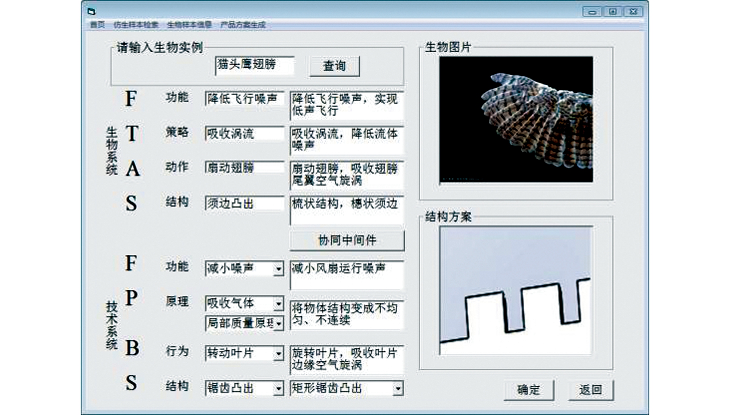Image resolution: width=730 pixels, height=415 pixels.
Task: Click the large letter B beside 行为
Action: click(x=132, y=348)
